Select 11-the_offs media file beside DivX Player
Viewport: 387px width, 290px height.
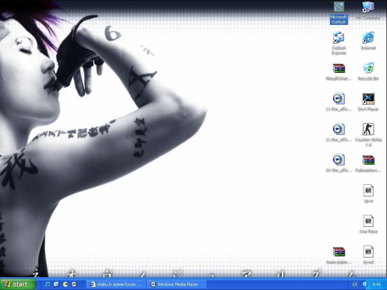point(339,102)
